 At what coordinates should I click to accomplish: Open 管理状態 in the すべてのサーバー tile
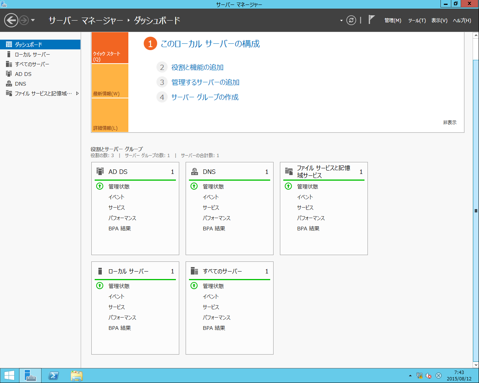(x=213, y=286)
